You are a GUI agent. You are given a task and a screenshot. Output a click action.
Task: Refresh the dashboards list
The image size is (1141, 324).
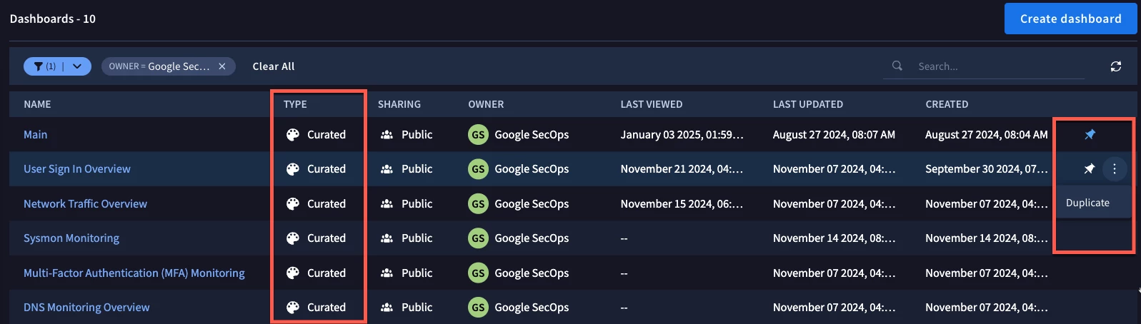(x=1116, y=66)
